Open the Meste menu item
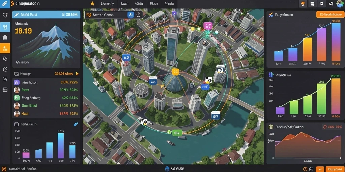This screenshot has width=345, height=172. [169, 3]
